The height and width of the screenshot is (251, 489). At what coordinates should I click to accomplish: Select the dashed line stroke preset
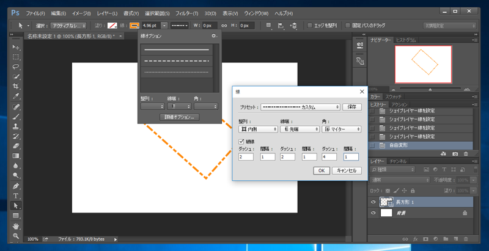click(x=177, y=61)
